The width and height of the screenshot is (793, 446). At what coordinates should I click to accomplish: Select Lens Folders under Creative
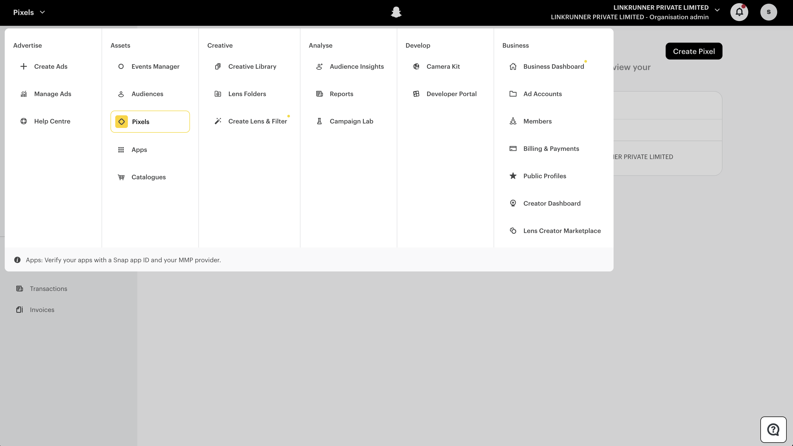tap(247, 94)
